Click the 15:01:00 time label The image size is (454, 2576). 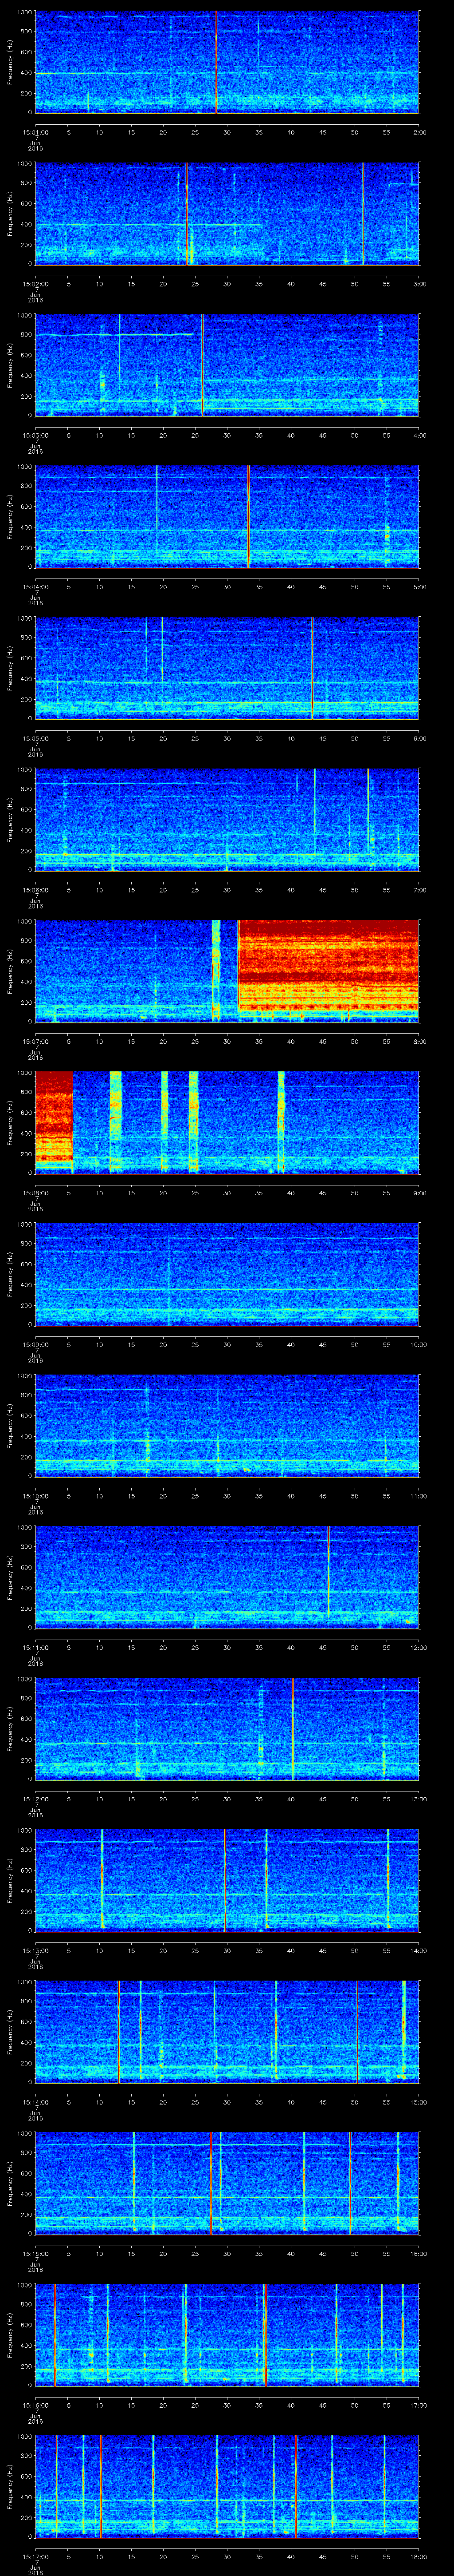(35, 131)
